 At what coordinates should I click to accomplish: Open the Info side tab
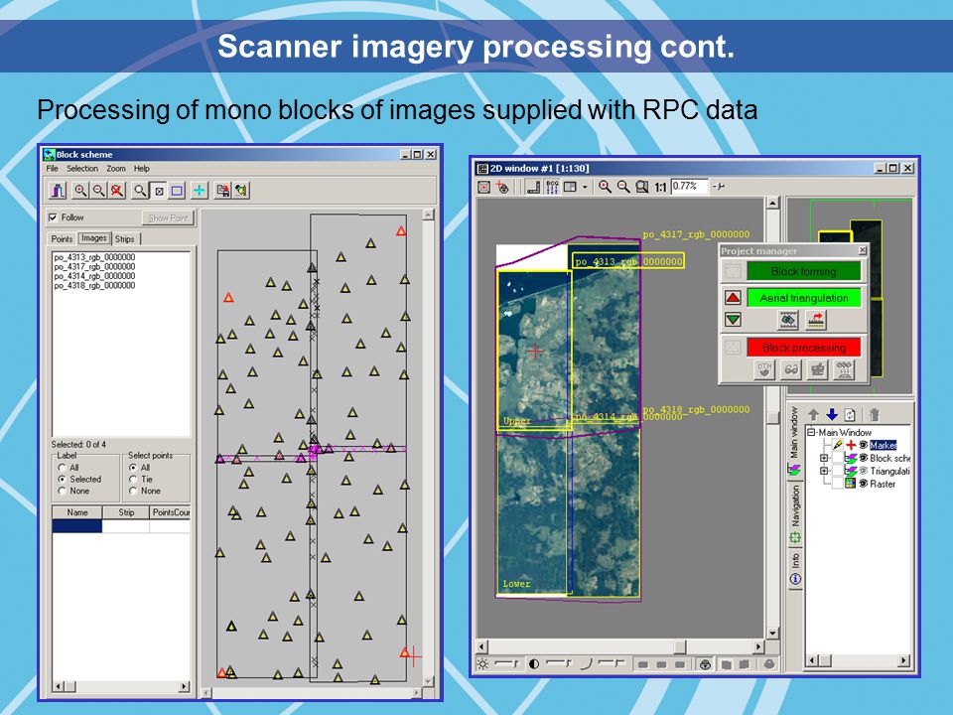[x=795, y=567]
